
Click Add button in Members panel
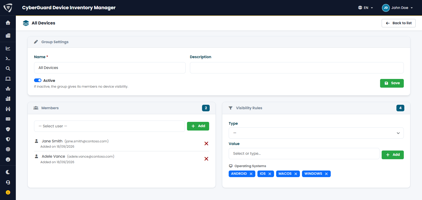coord(198,126)
